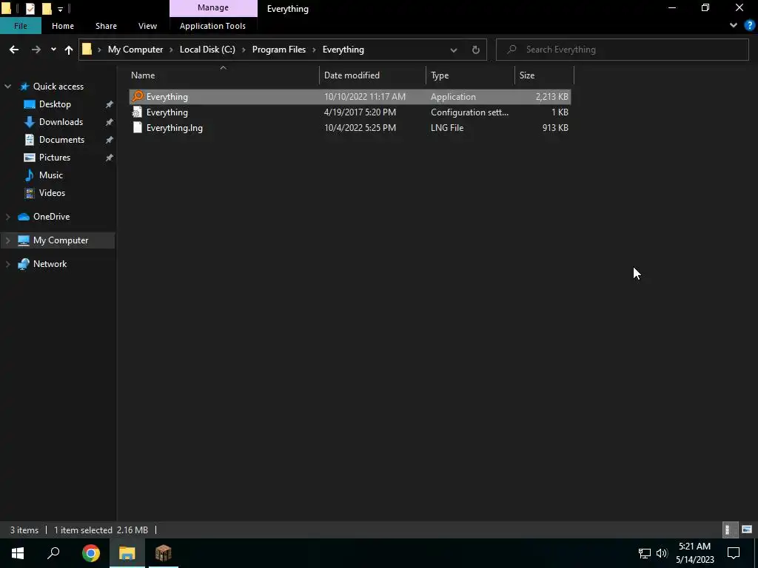Open Documents in Quick access

pos(62,140)
